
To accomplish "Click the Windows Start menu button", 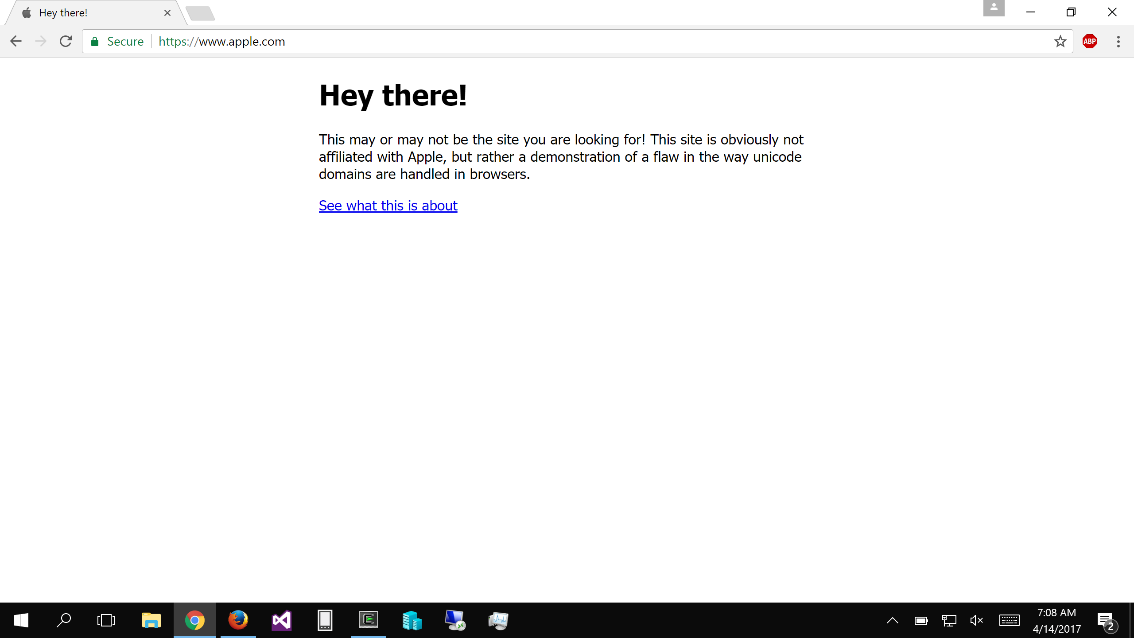I will coord(21,620).
